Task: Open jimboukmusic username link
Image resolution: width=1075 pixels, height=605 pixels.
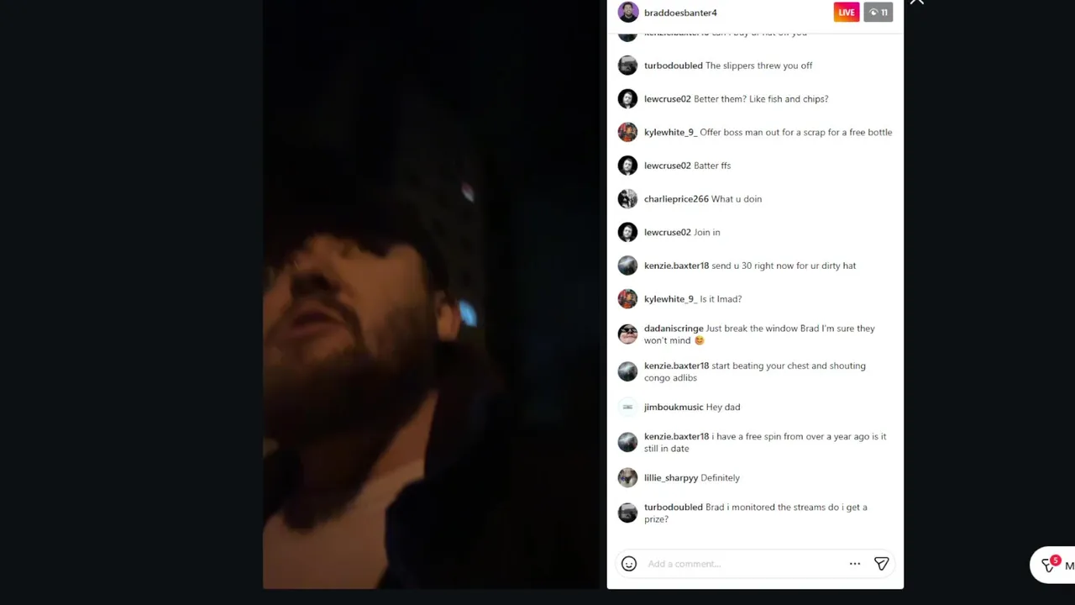Action: point(674,408)
